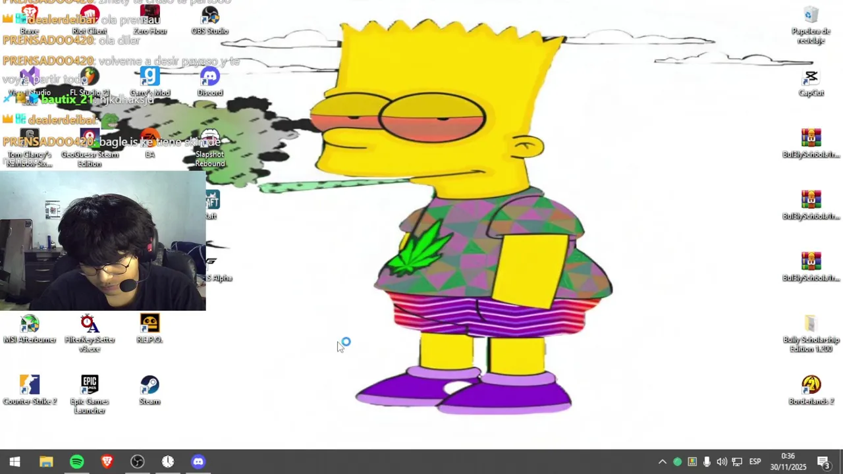The height and width of the screenshot is (474, 843).
Task: Switch to Discord in the taskbar
Action: tap(198, 461)
